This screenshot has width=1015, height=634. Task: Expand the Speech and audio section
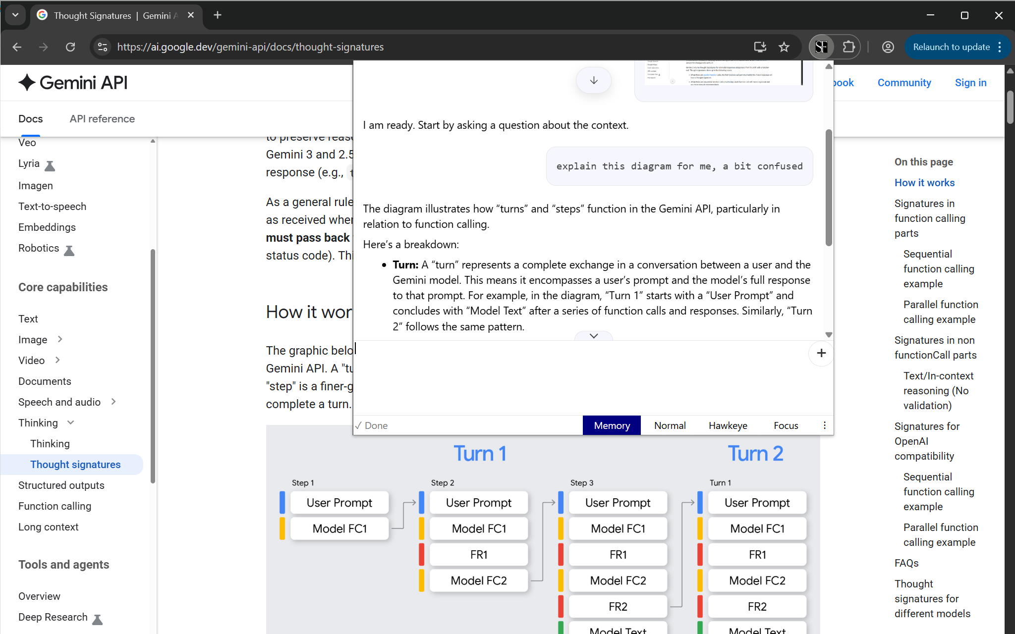(114, 402)
